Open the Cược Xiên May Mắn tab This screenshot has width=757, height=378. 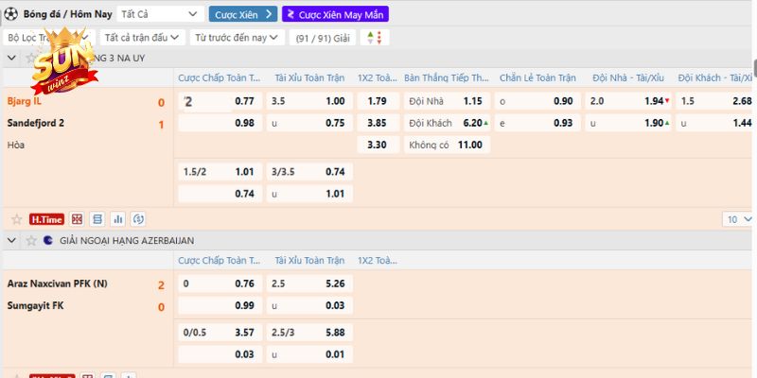pyautogui.click(x=335, y=14)
